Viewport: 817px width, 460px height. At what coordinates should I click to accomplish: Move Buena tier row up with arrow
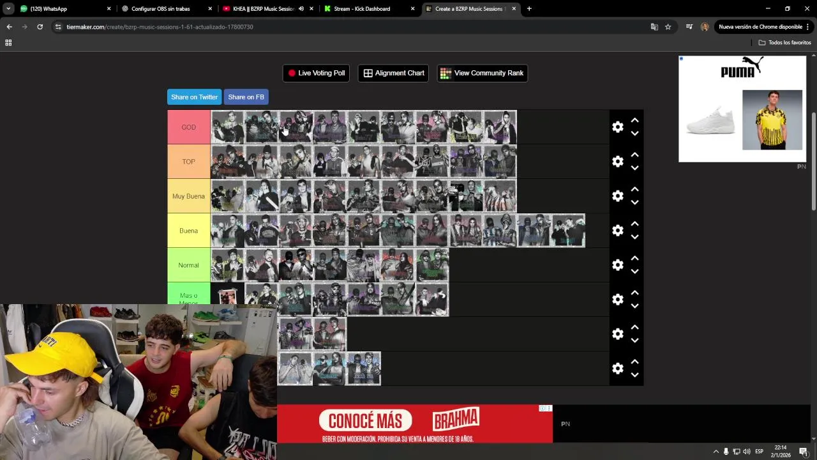pos(634,224)
